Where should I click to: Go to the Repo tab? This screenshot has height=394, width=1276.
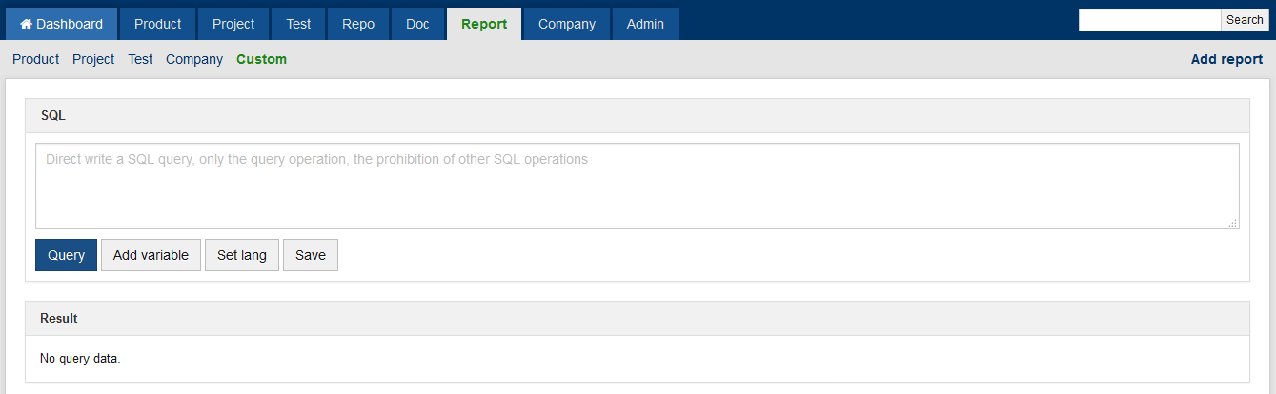point(358,24)
